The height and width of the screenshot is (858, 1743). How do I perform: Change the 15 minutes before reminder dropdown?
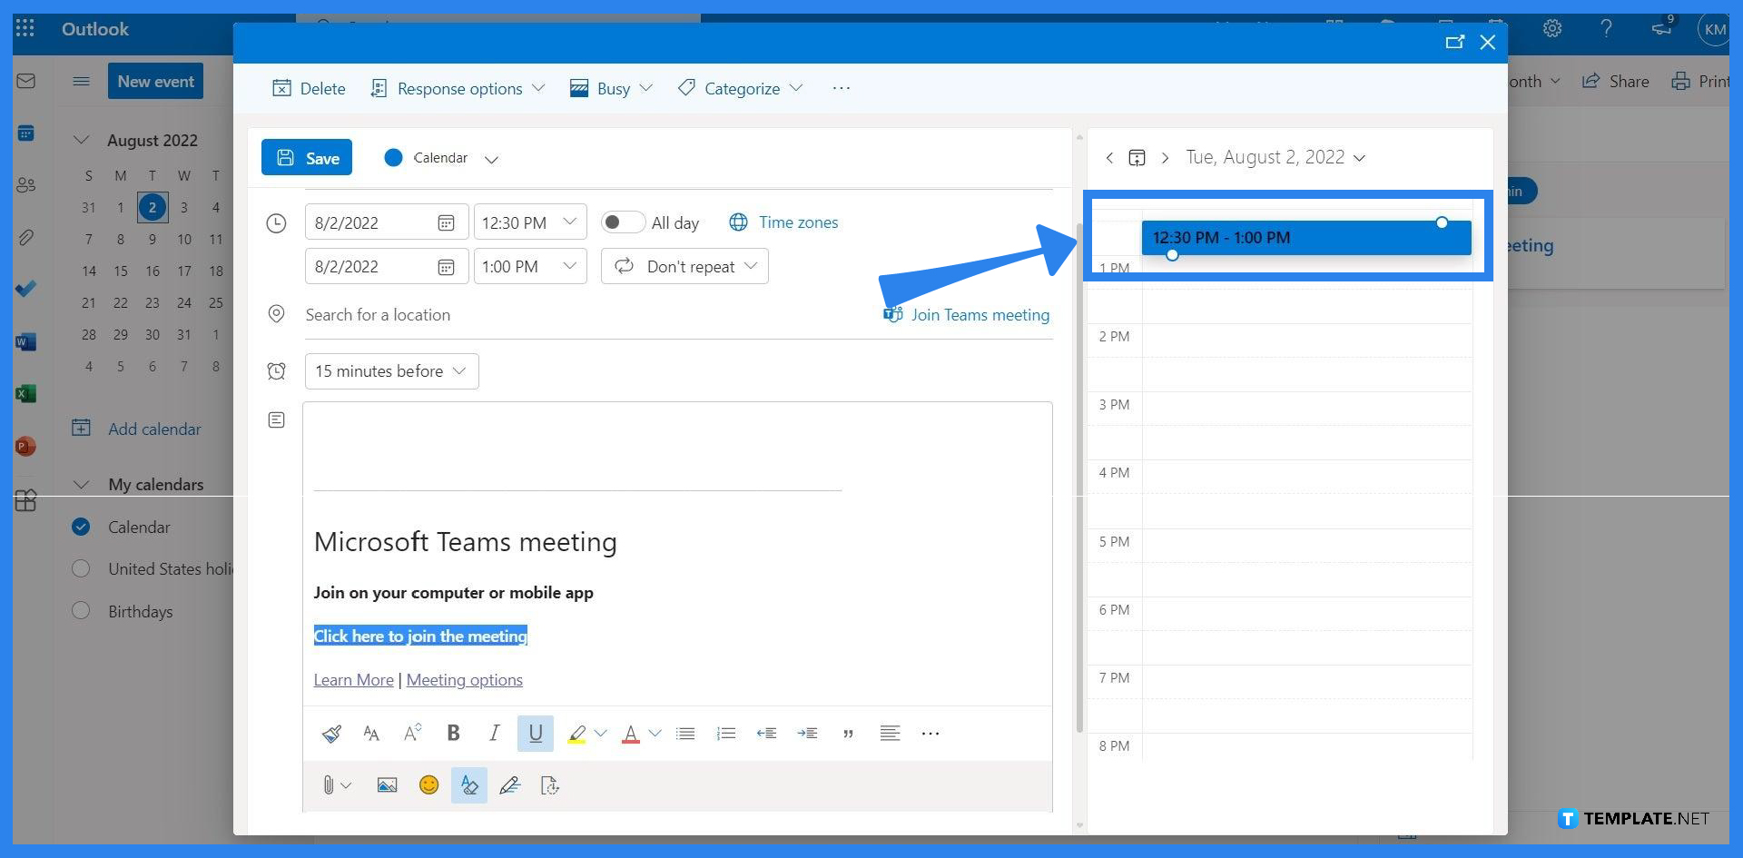pos(390,370)
